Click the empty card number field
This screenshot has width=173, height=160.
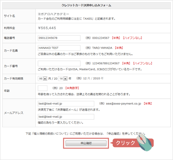(59, 63)
